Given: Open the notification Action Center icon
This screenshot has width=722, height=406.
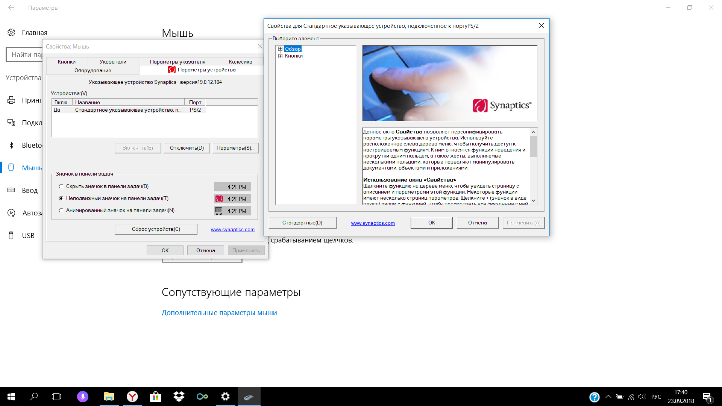Looking at the screenshot, I should tap(707, 397).
